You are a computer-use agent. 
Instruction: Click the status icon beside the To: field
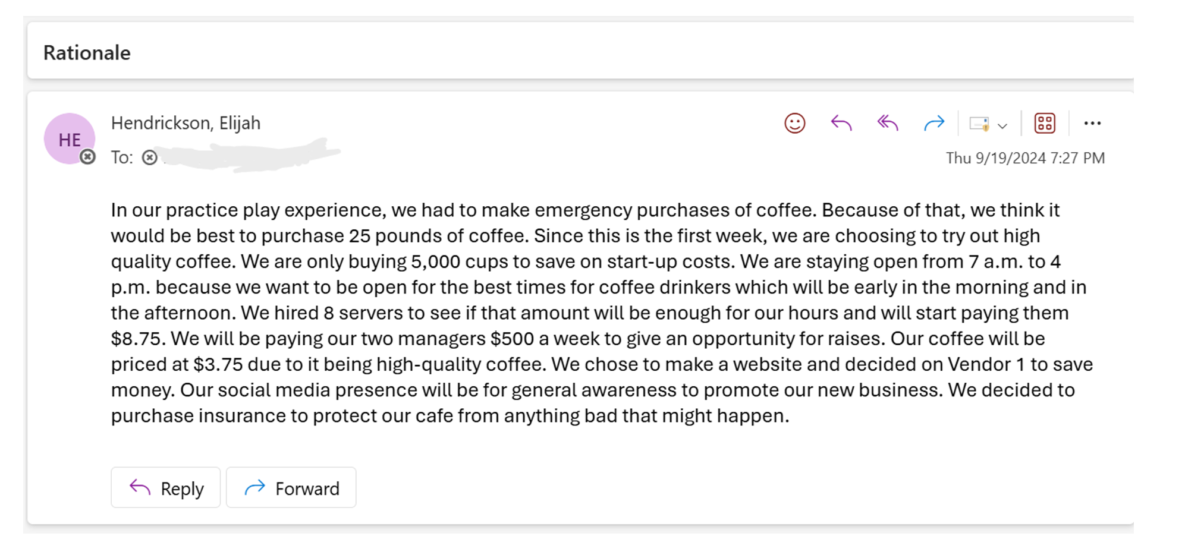tap(150, 157)
